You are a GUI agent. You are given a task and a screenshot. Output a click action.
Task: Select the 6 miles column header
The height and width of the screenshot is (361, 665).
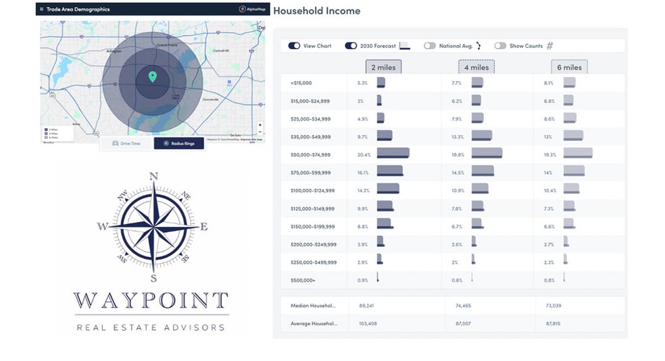click(569, 67)
